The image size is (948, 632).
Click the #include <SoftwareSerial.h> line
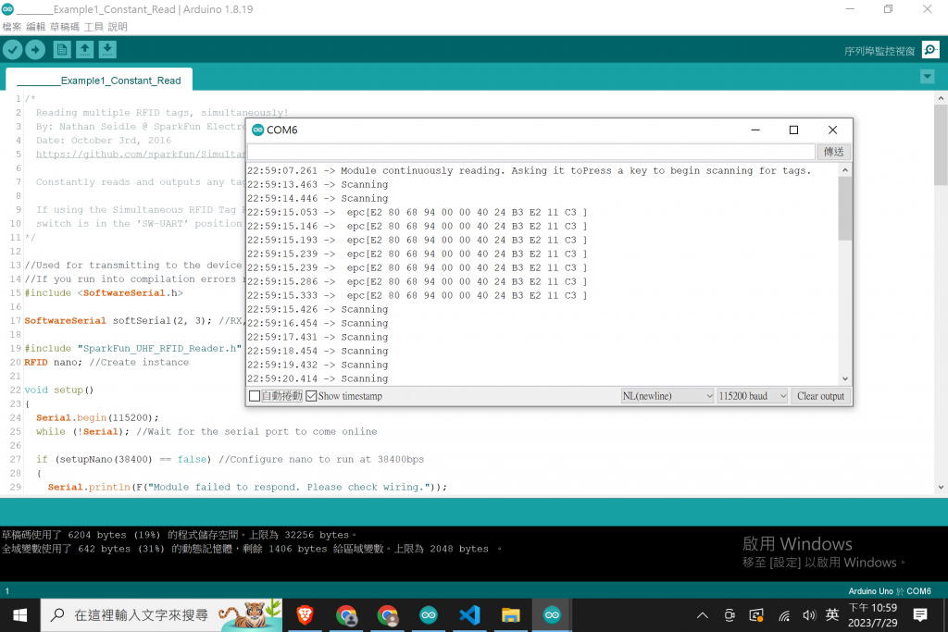(x=104, y=293)
